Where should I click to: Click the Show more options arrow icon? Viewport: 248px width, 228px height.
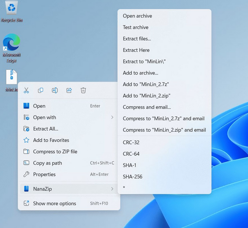click(x=26, y=203)
